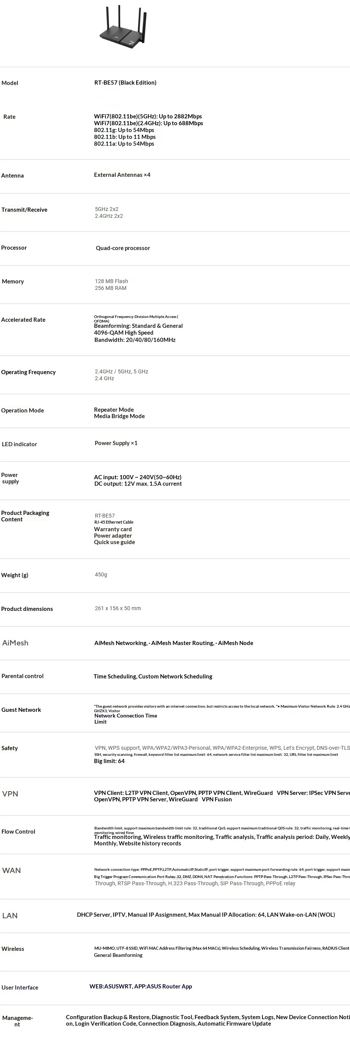
Task: Click the LED indicator label
Action: [x=19, y=444]
